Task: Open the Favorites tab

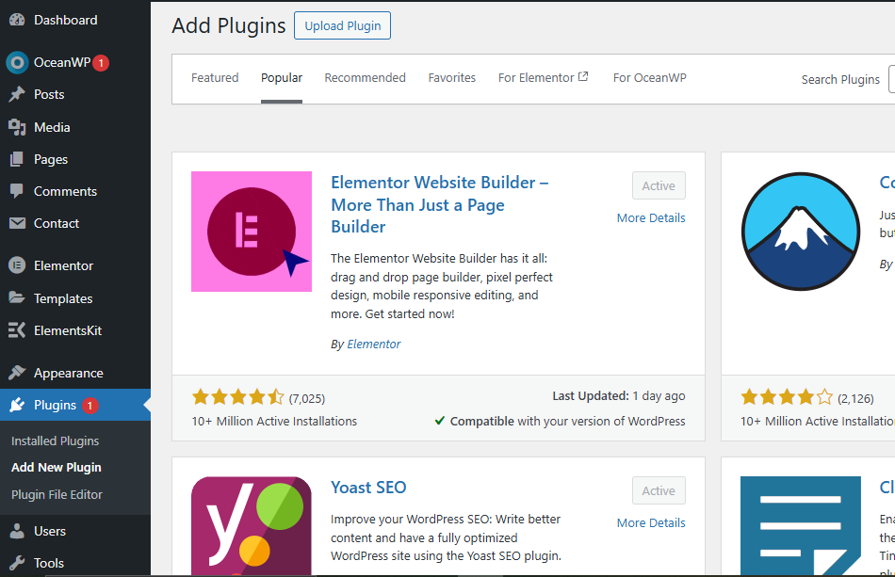Action: (451, 78)
